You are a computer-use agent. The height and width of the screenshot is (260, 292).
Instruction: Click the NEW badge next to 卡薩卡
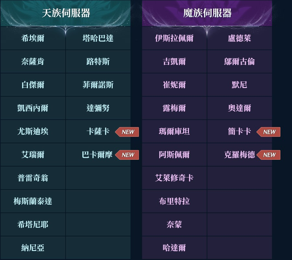pos(128,132)
